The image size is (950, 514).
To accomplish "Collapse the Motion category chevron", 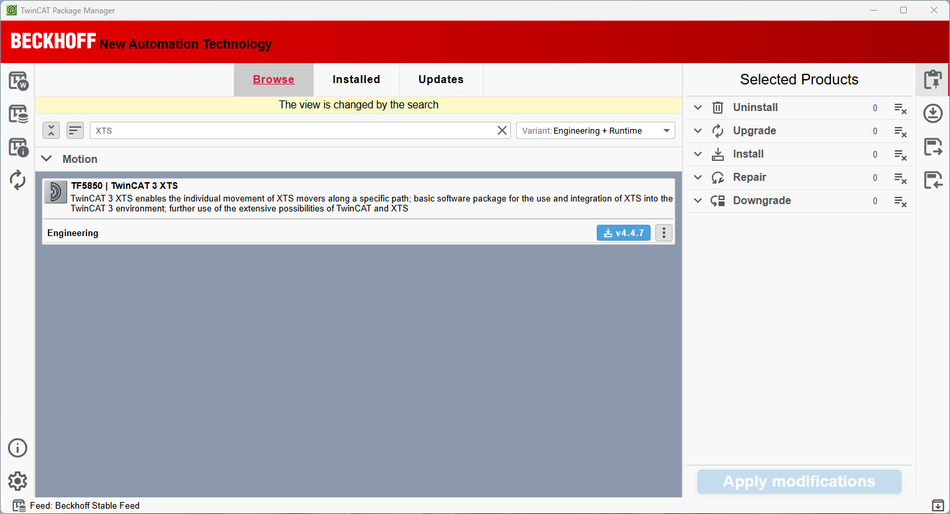I will [47, 159].
